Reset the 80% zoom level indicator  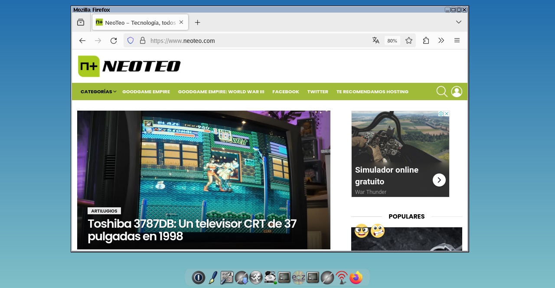[x=392, y=41]
